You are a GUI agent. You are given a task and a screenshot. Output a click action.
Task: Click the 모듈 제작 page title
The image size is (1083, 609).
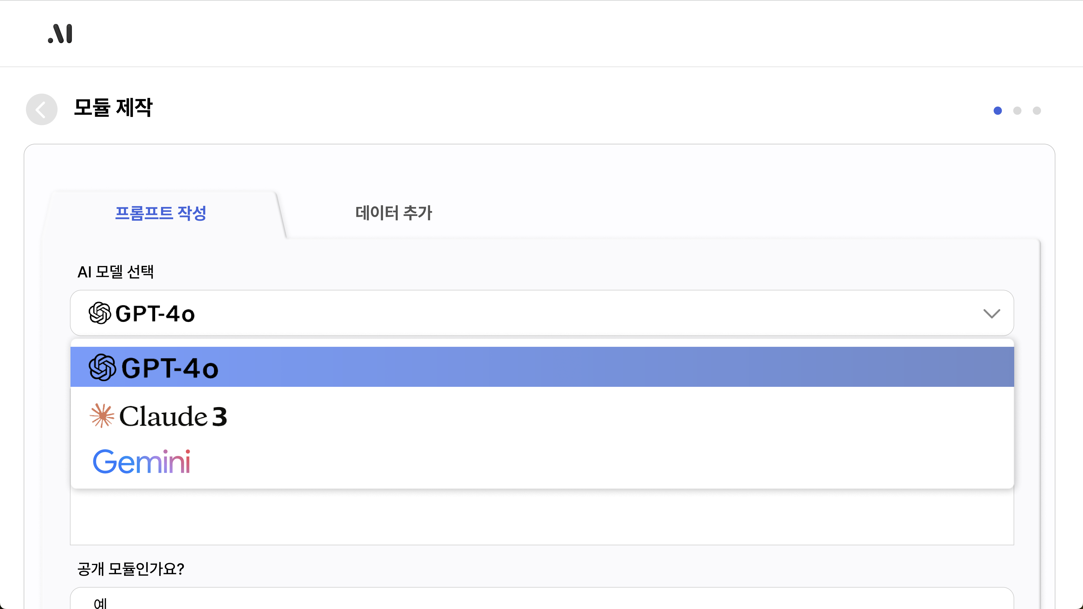tap(113, 108)
